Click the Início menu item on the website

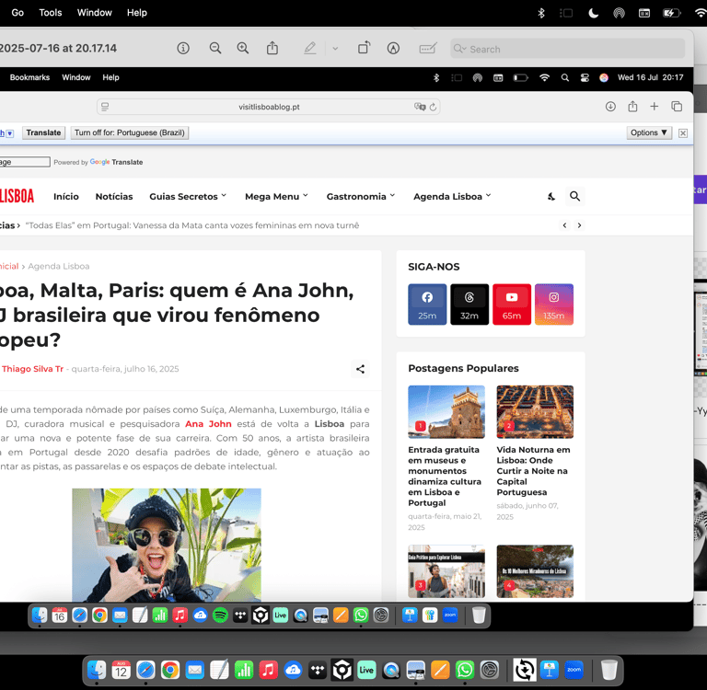coord(66,197)
